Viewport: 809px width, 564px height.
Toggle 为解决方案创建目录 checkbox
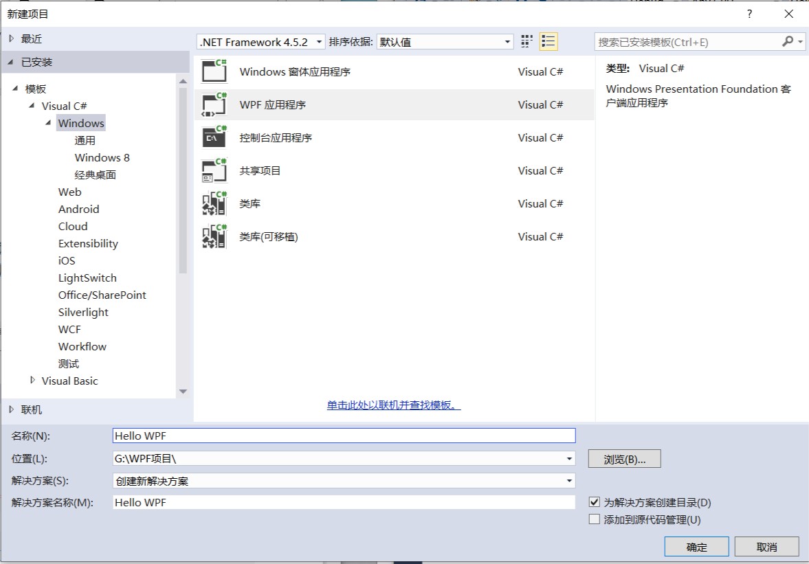point(595,501)
